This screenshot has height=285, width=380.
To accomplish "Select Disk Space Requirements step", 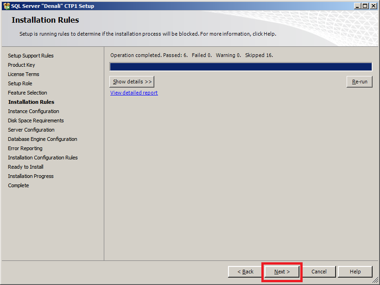I will tap(36, 120).
